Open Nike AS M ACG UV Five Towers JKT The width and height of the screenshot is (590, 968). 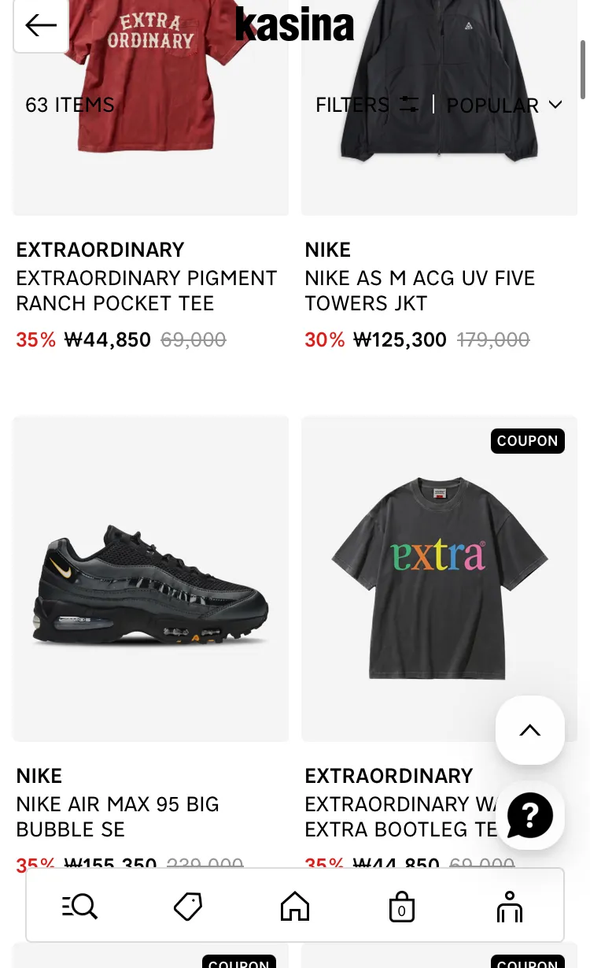pos(420,291)
